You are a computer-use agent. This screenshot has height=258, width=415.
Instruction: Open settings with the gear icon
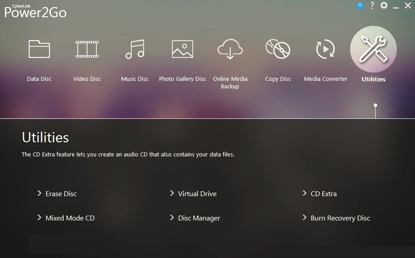click(384, 5)
